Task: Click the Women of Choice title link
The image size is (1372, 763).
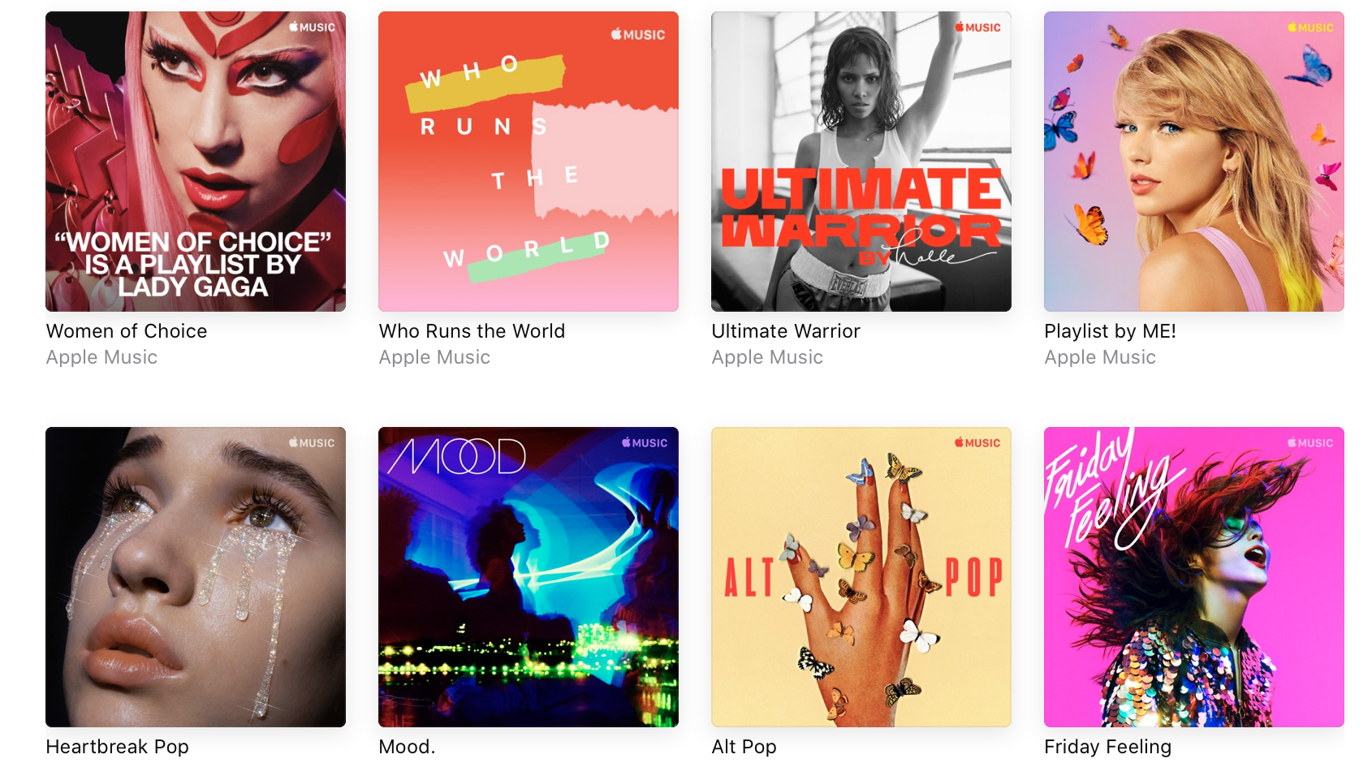Action: coord(127,331)
